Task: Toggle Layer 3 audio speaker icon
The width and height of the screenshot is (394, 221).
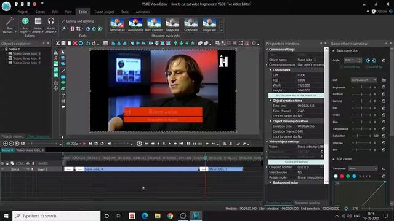Action: pos(28,169)
